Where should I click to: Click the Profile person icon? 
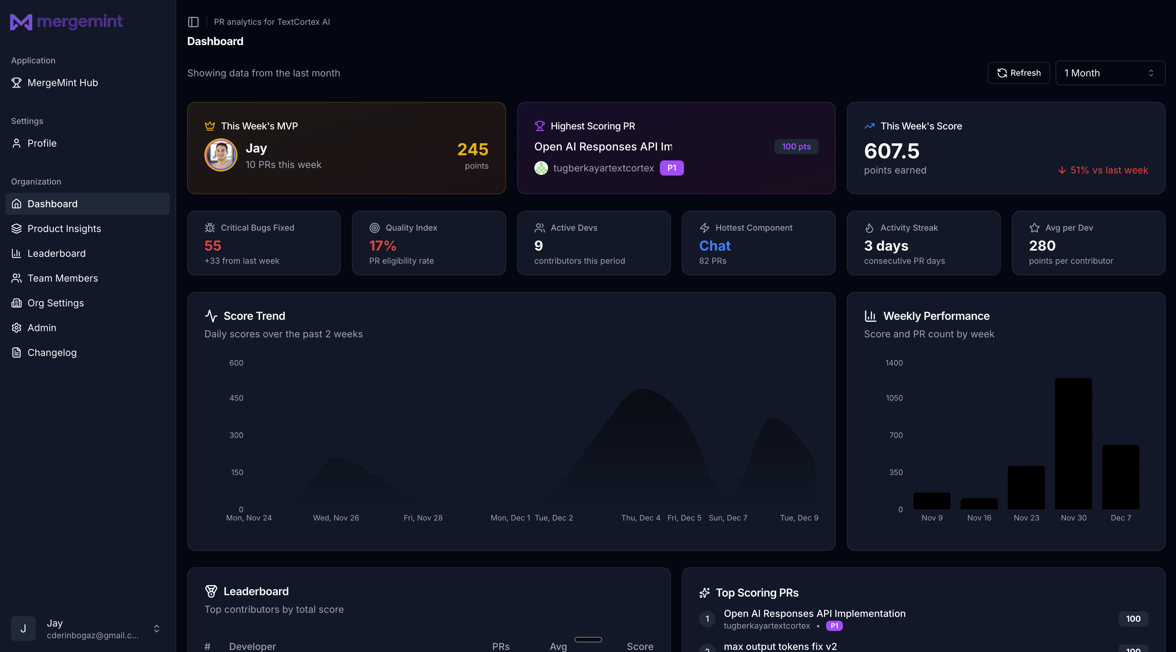[x=17, y=144]
